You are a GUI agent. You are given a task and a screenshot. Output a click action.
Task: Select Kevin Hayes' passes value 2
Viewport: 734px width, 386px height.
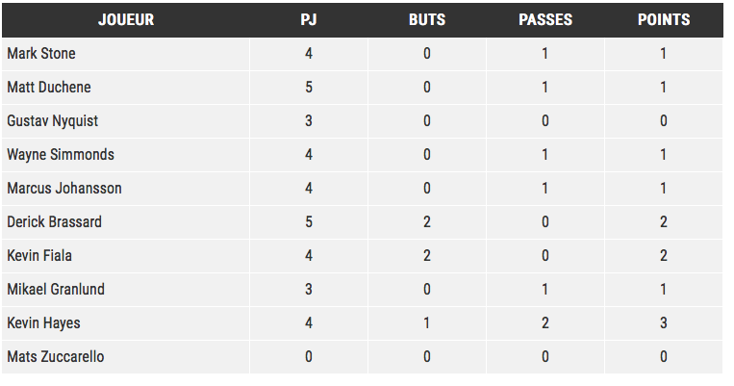coord(545,323)
